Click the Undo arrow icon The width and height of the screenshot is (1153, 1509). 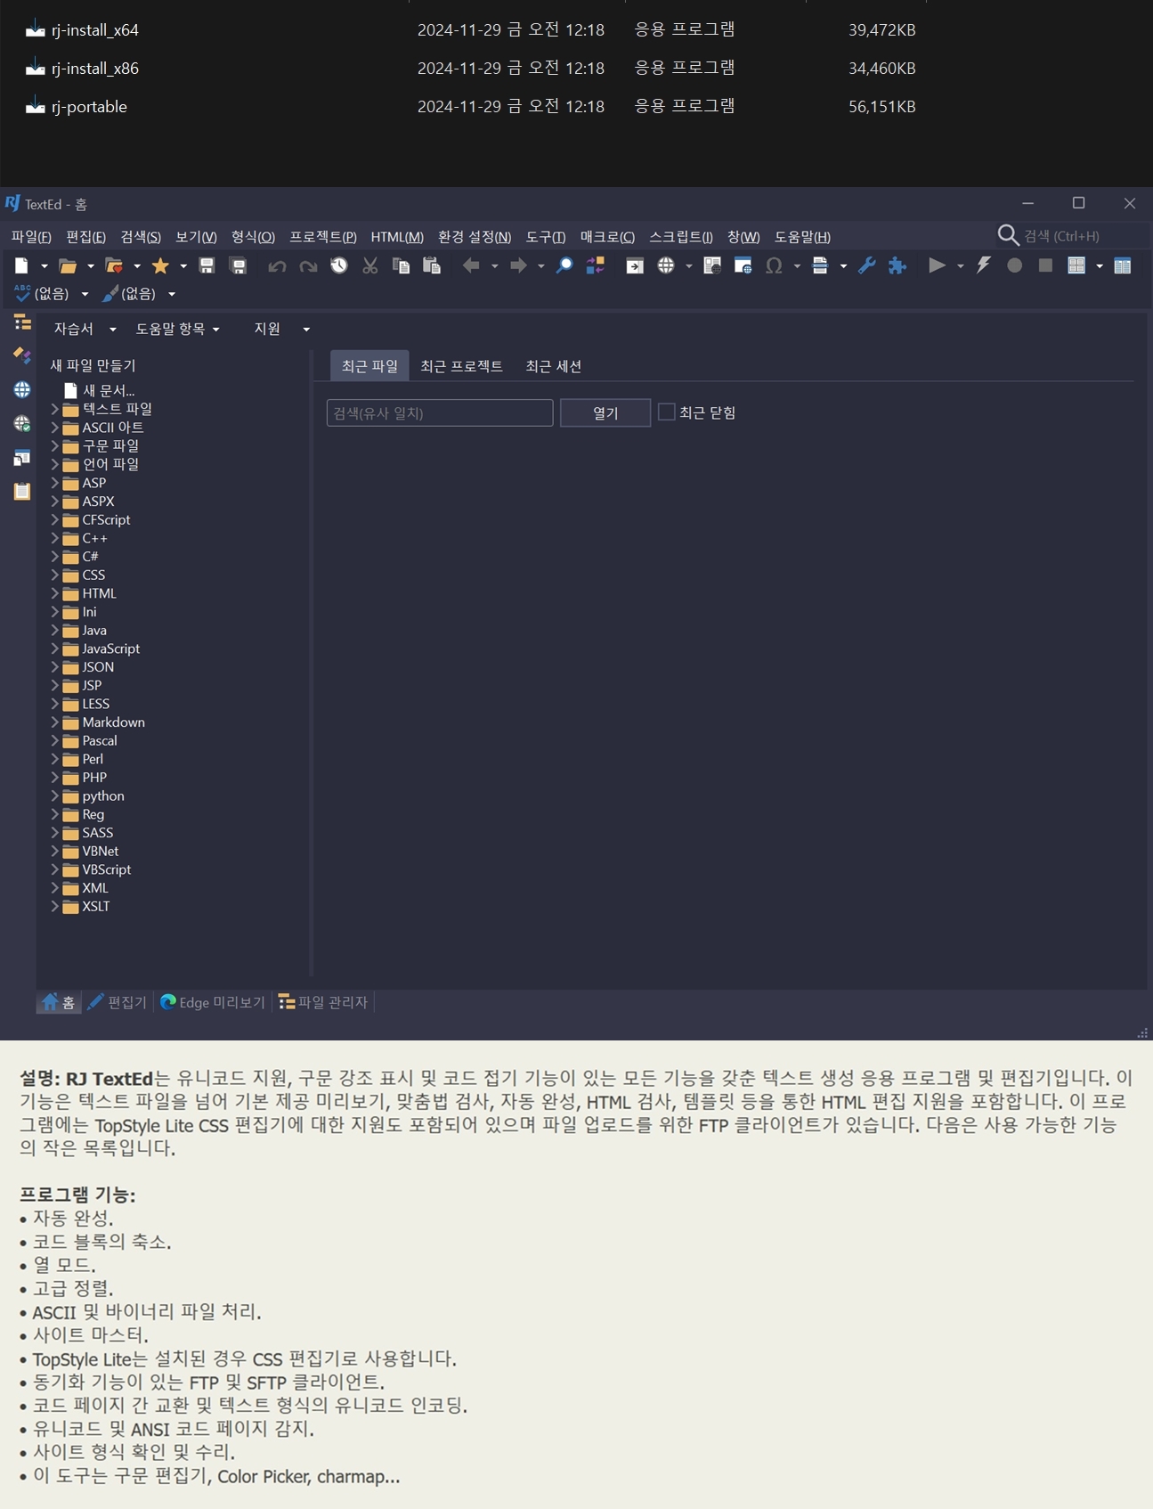(277, 265)
